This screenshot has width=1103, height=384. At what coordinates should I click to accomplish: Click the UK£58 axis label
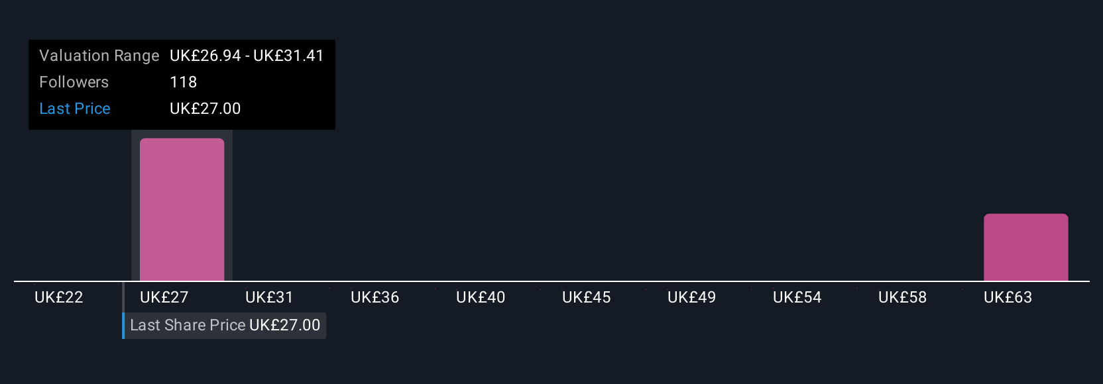pos(903,297)
